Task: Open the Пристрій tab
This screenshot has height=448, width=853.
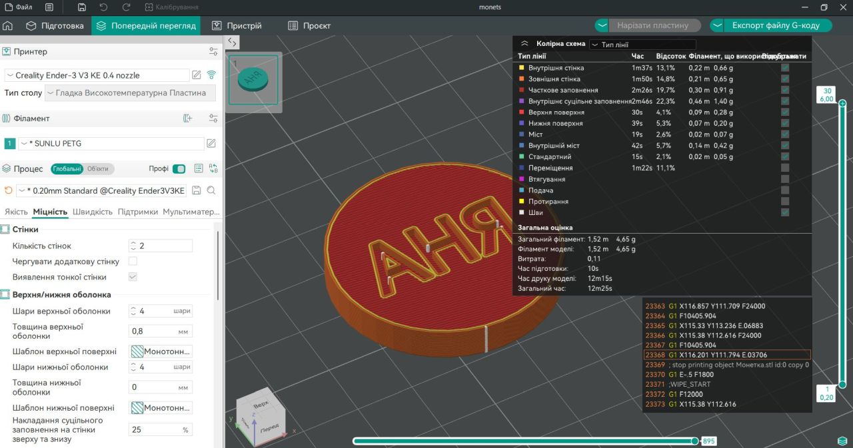Action: [237, 26]
